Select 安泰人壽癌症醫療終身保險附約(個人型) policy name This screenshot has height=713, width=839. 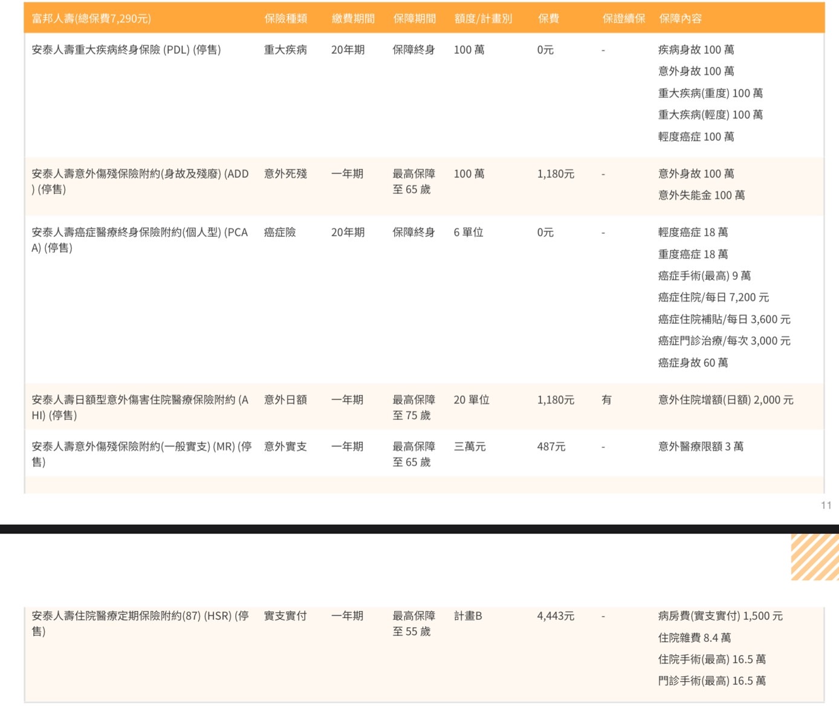point(140,240)
